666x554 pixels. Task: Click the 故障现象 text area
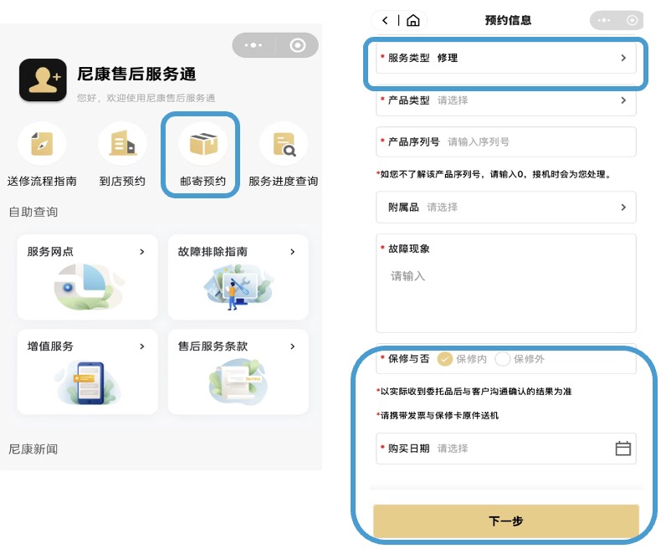coord(505,293)
